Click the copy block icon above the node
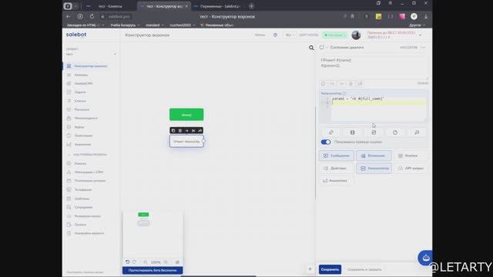This screenshot has height=277, width=493. pyautogui.click(x=173, y=131)
